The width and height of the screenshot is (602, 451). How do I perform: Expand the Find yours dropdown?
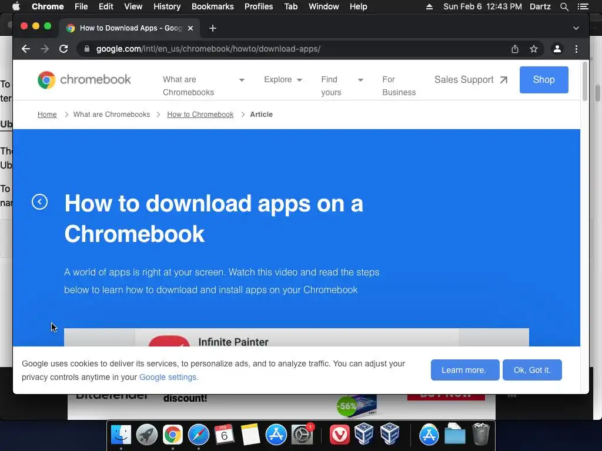pos(360,80)
